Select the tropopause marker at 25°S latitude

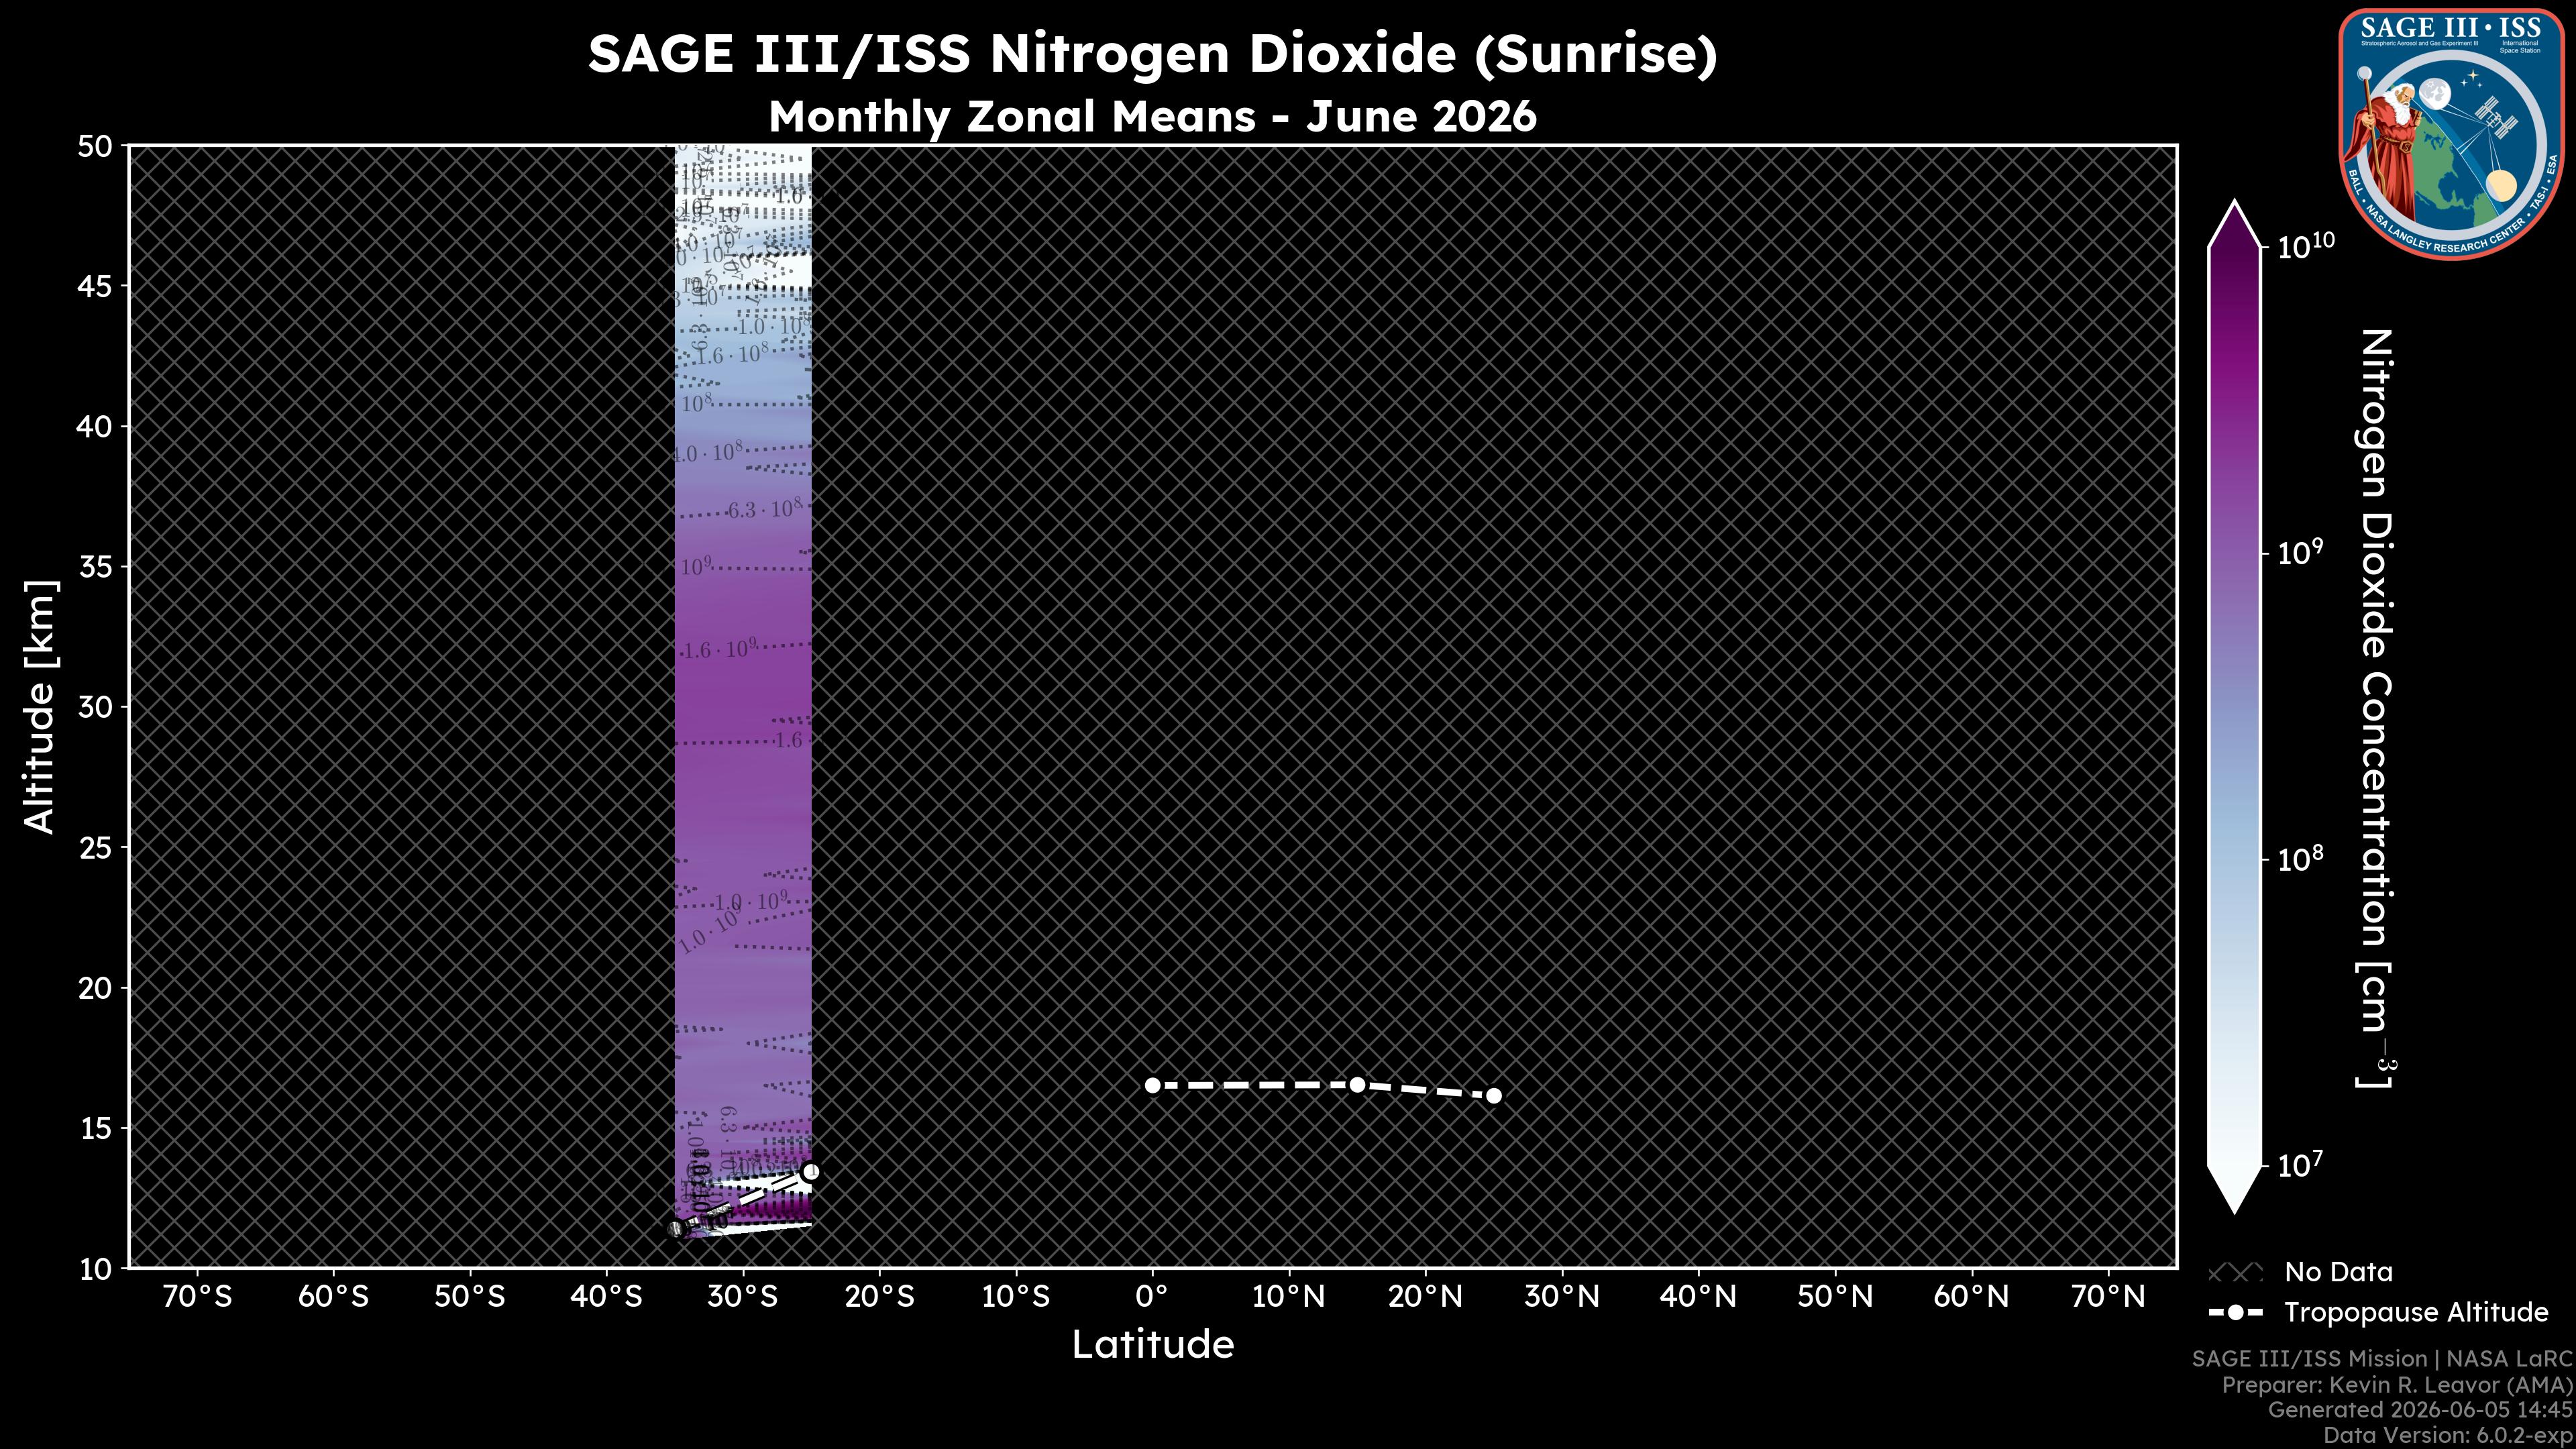(x=811, y=1171)
